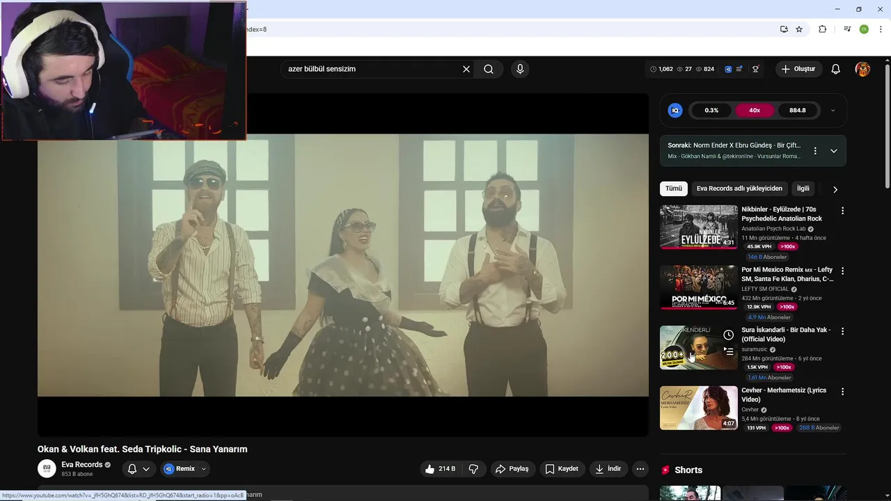Click the 1,062 clock stat in header
Viewport: 891px width, 501px height.
click(x=661, y=69)
